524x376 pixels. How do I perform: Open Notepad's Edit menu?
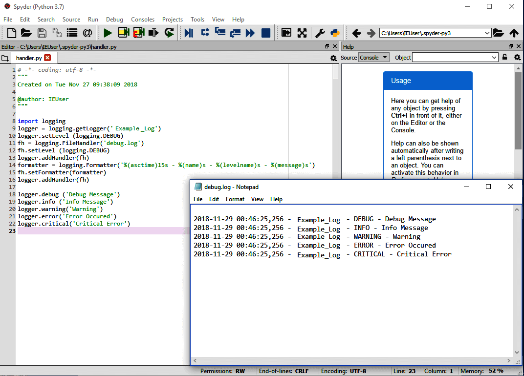click(214, 199)
